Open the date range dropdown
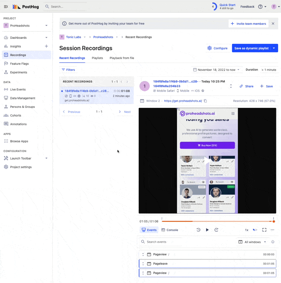Image resolution: width=281 pixels, height=283 pixels. pos(217,70)
